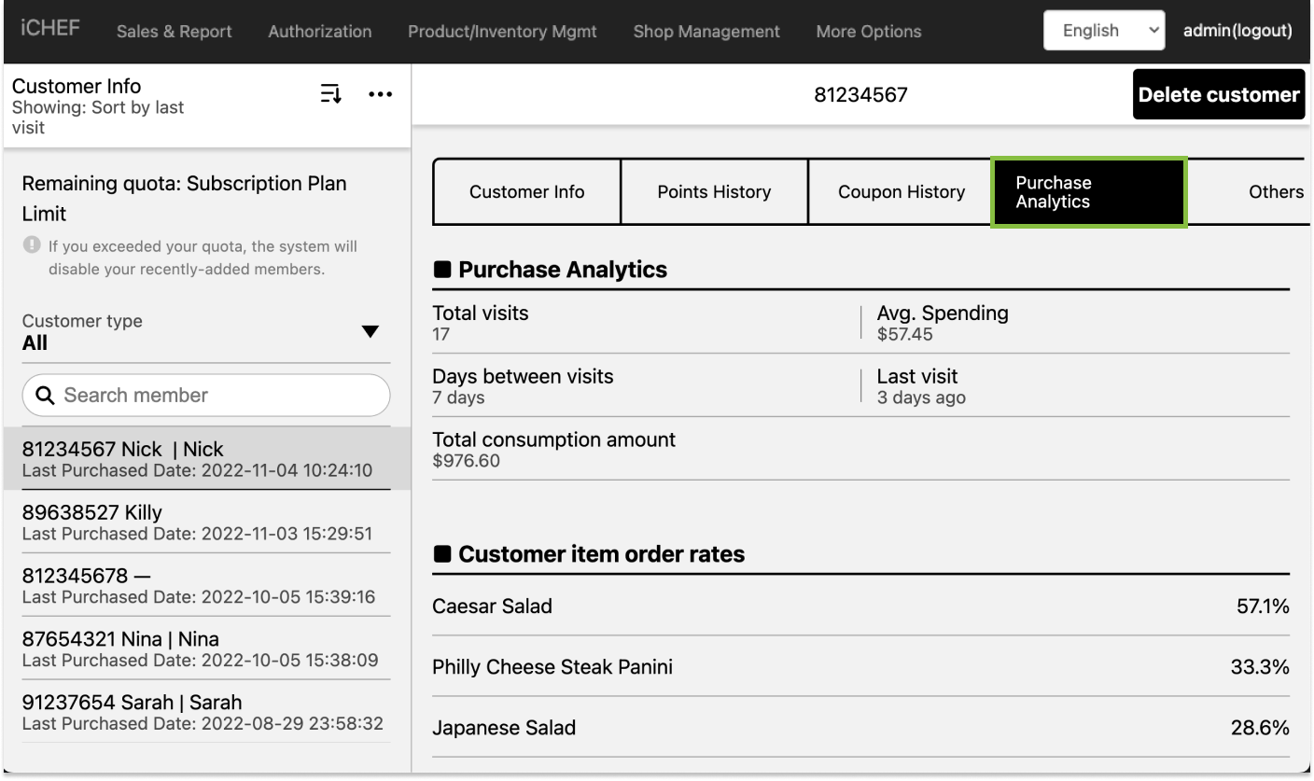Expand the Customer type dropdown arrow

pos(370,332)
